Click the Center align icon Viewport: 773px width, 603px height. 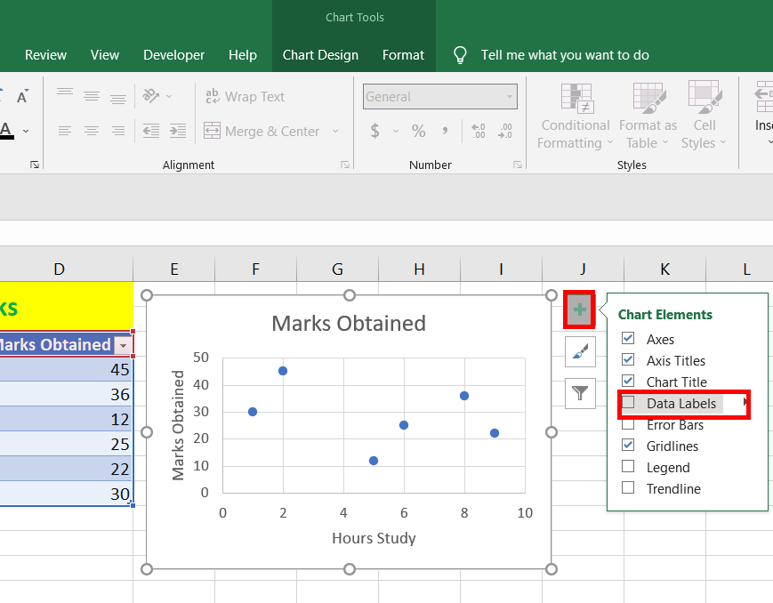[x=92, y=131]
